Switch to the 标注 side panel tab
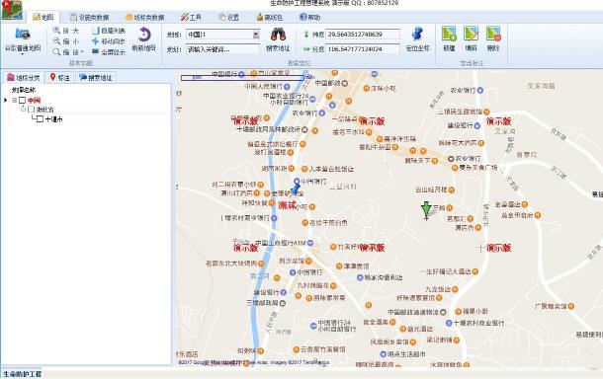The height and width of the screenshot is (379, 603). (60, 78)
